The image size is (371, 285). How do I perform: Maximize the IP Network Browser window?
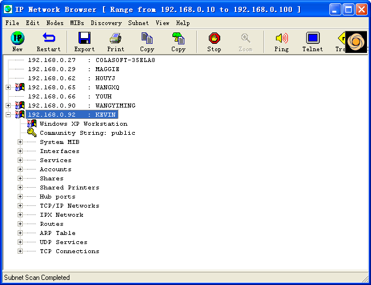[x=348, y=10]
